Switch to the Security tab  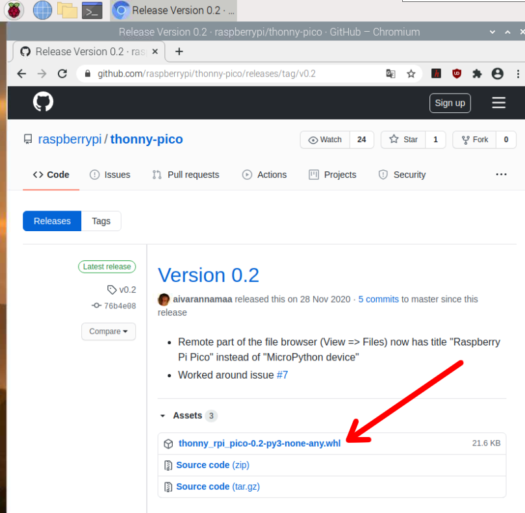click(x=402, y=175)
